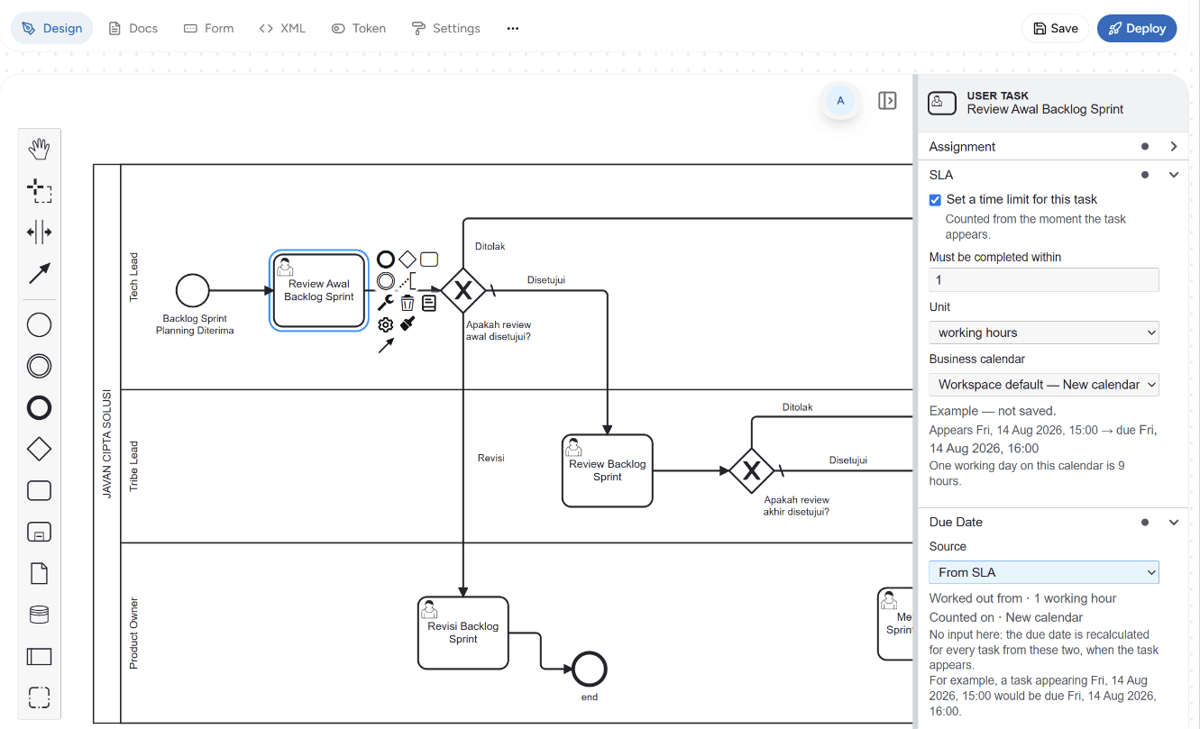Click the Save button
1200x729 pixels.
pyautogui.click(x=1055, y=29)
